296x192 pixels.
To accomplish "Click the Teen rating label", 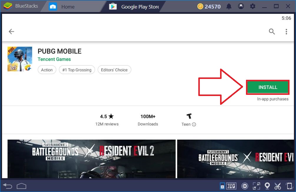I will 186,124.
